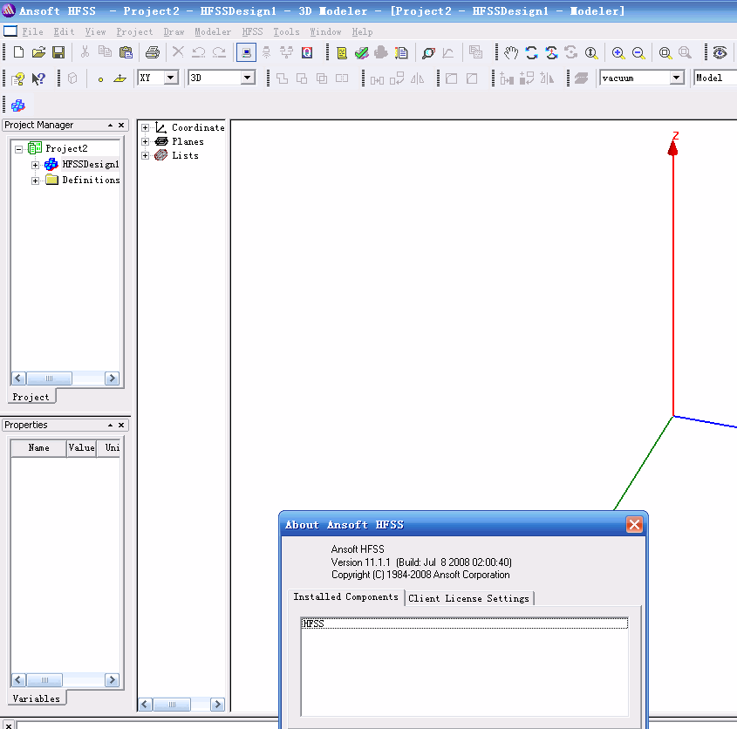This screenshot has height=729, width=737.
Task: Open the Tools menu
Action: coord(286,31)
